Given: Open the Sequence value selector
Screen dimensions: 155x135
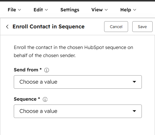Looking at the screenshot, I should [x=78, y=111].
